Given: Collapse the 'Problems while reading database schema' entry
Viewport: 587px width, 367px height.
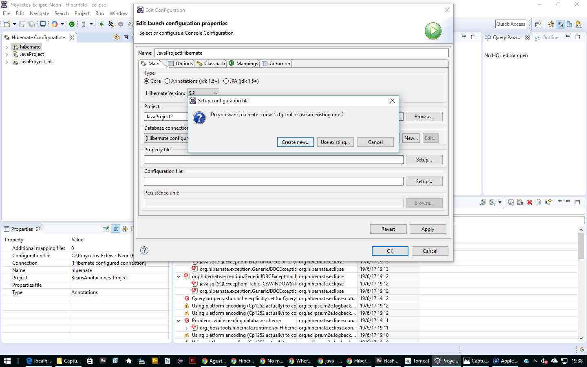Looking at the screenshot, I should [x=179, y=321].
